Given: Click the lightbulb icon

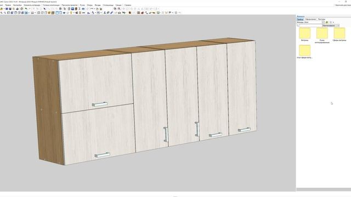Looking at the screenshot, I should pyautogui.click(x=71, y=13).
